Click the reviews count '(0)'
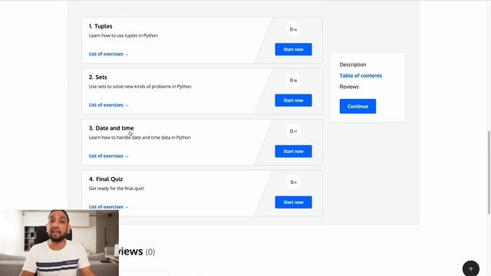 coord(150,252)
